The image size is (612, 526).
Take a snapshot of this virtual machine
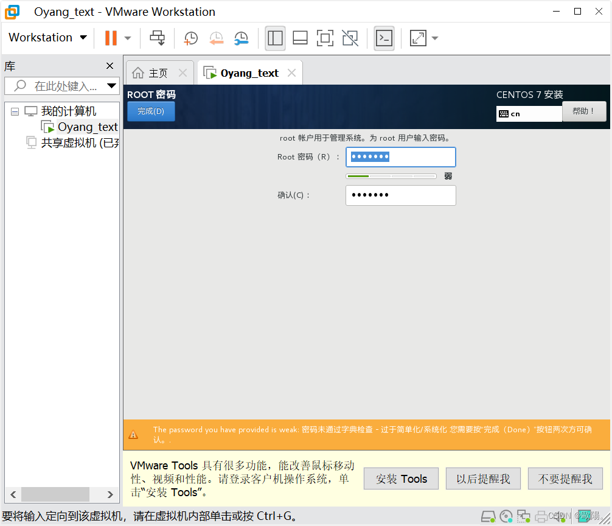click(191, 38)
